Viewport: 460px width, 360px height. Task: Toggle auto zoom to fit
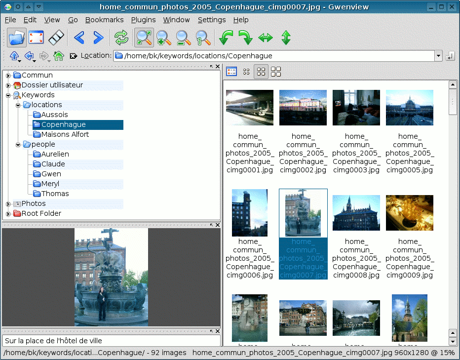click(x=144, y=38)
